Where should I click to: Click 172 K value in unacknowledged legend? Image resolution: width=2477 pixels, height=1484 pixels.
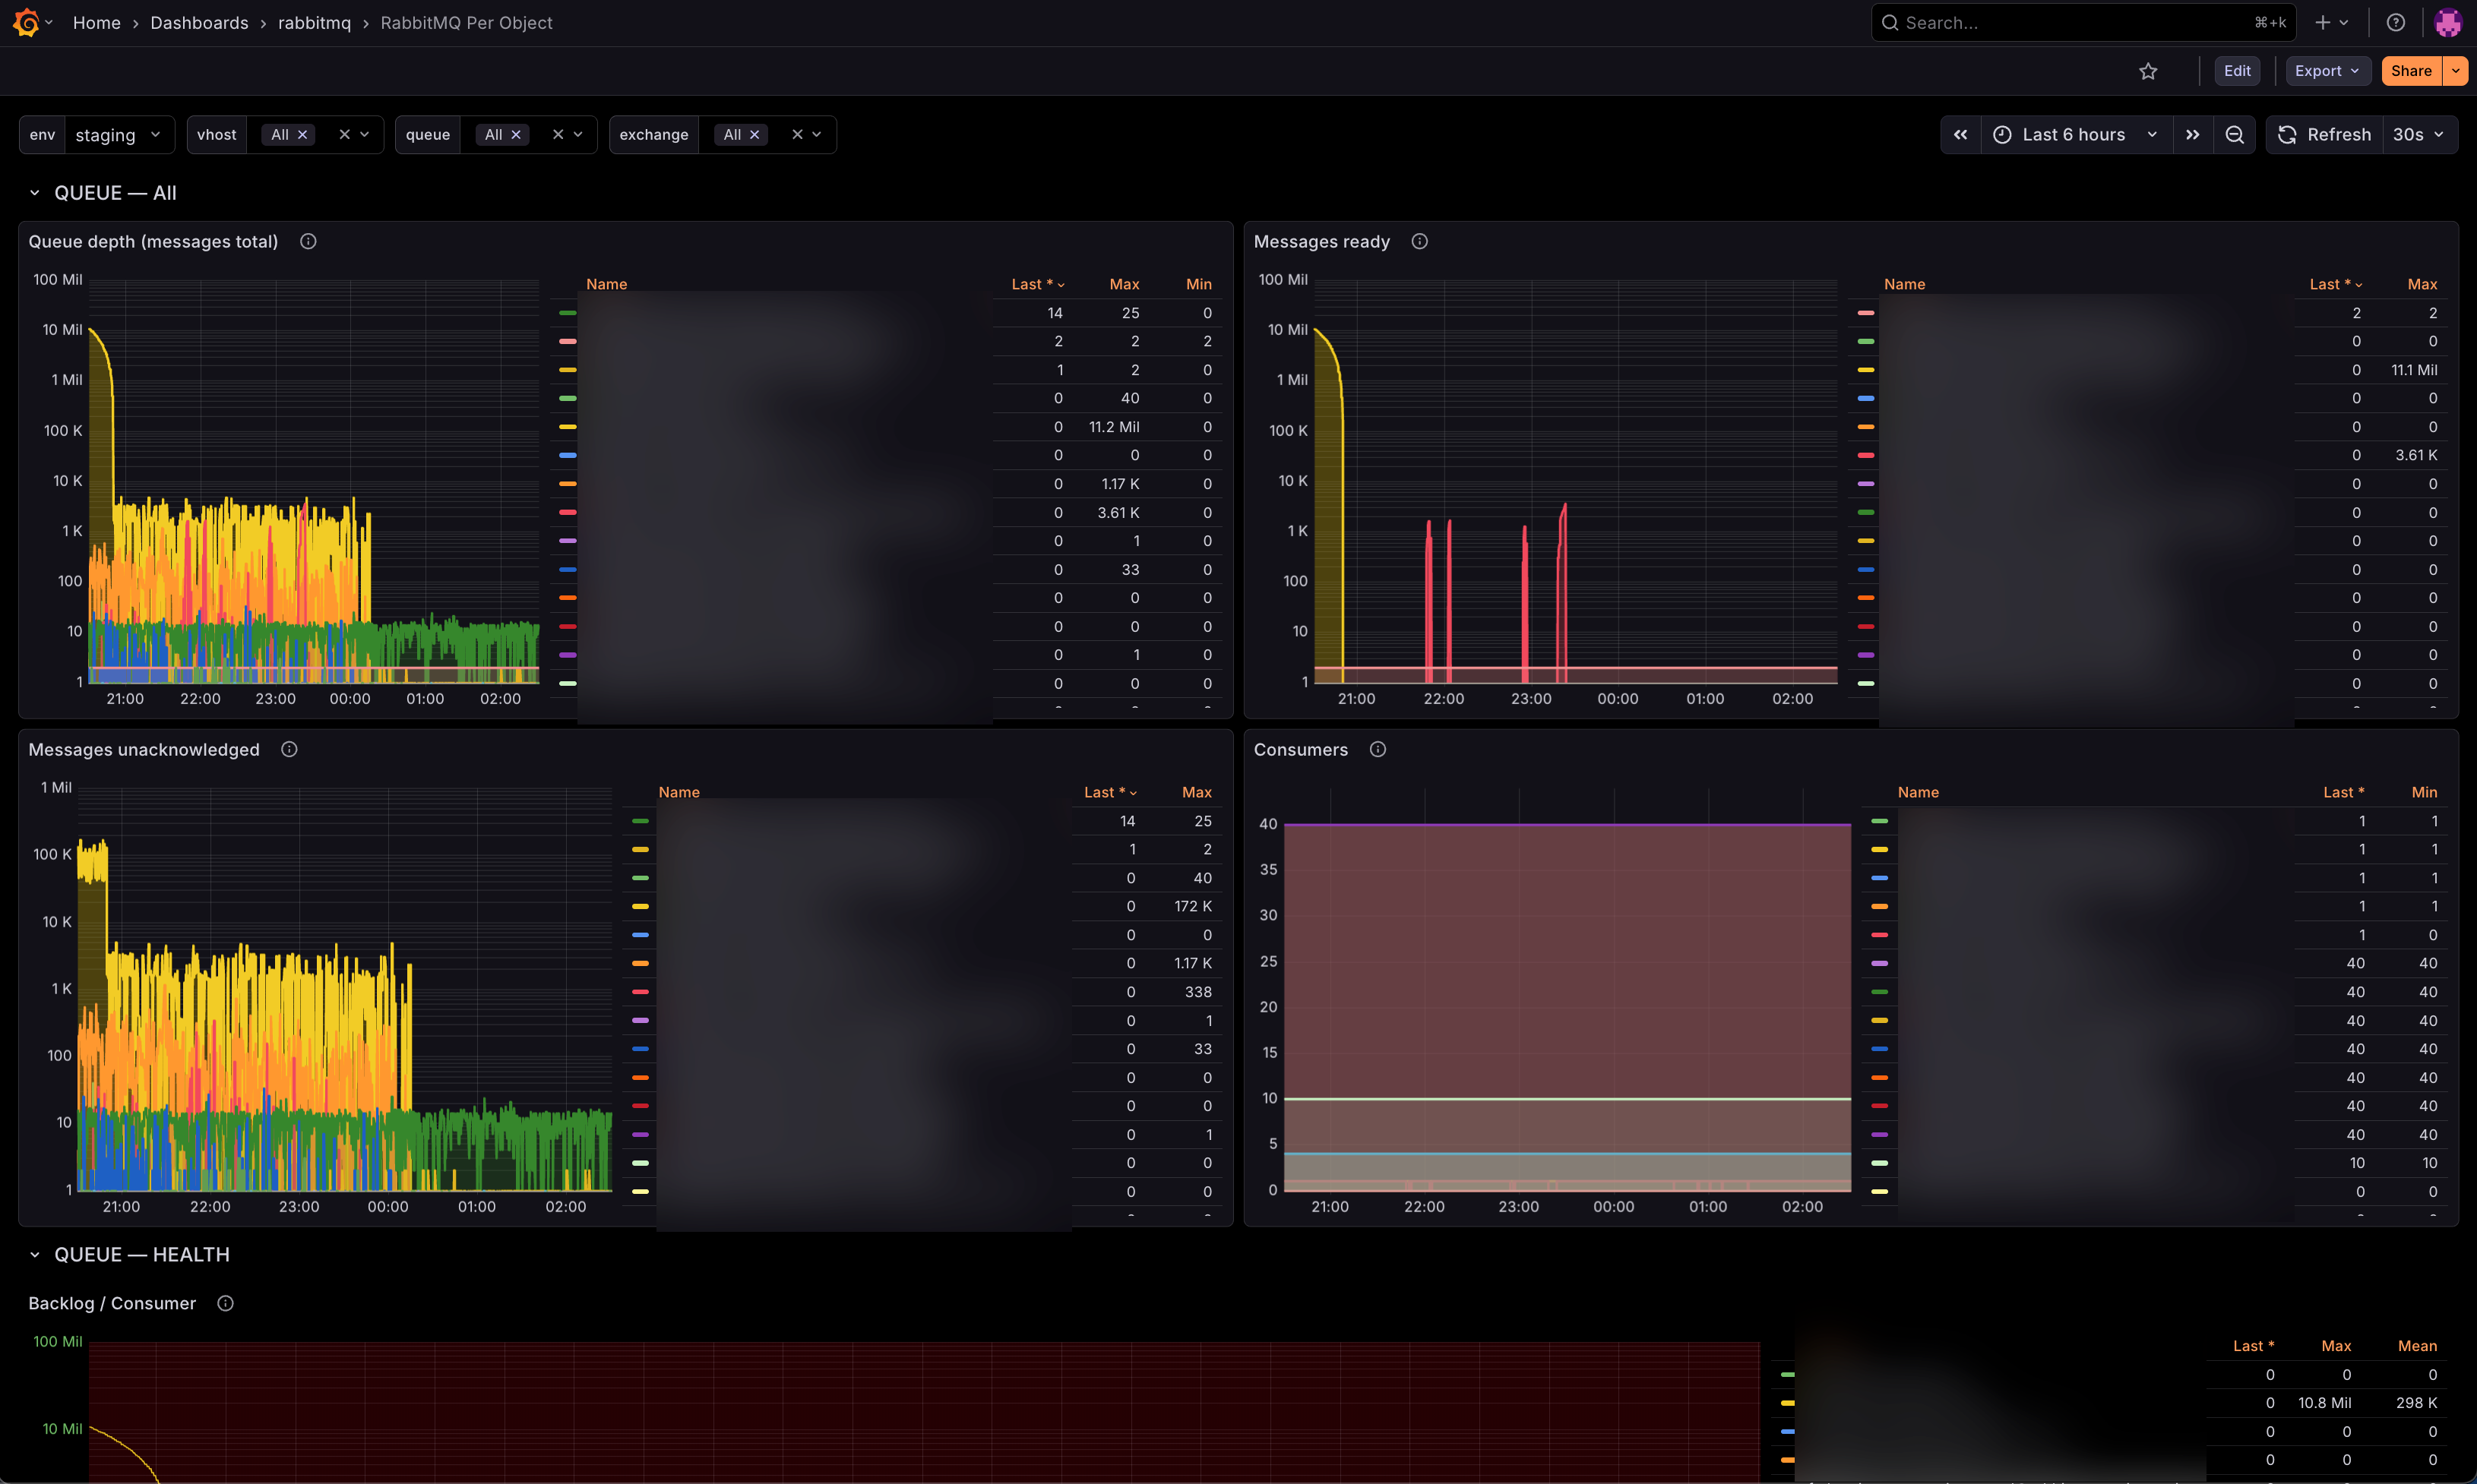click(1192, 906)
